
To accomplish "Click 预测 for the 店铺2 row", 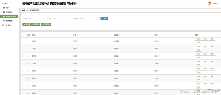I will click(198, 87).
